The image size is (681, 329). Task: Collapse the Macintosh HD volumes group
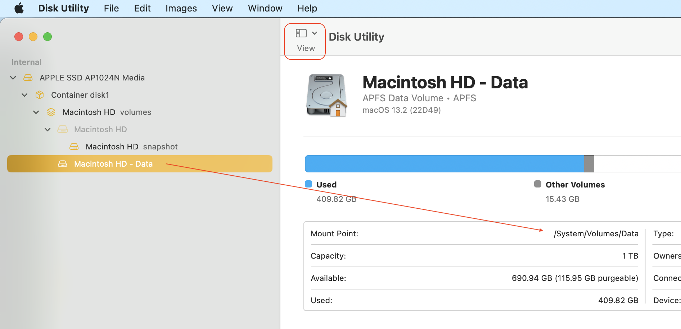pyautogui.click(x=36, y=112)
